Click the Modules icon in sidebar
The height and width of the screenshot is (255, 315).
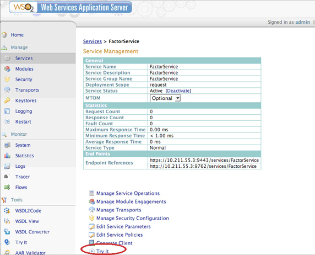click(x=7, y=69)
